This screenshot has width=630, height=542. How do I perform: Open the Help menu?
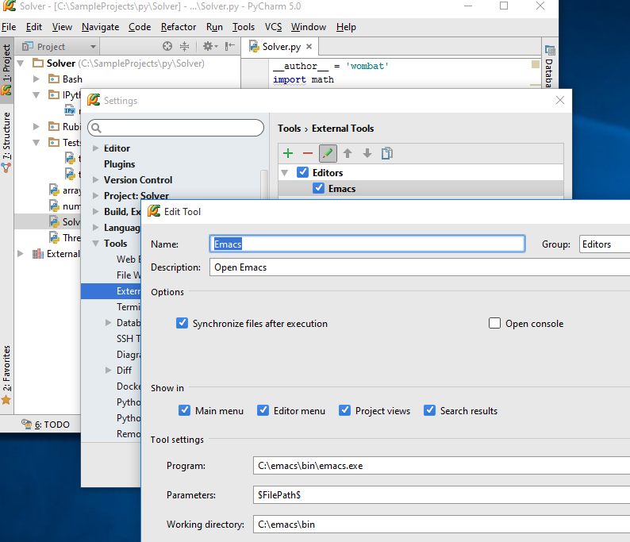[x=346, y=27]
